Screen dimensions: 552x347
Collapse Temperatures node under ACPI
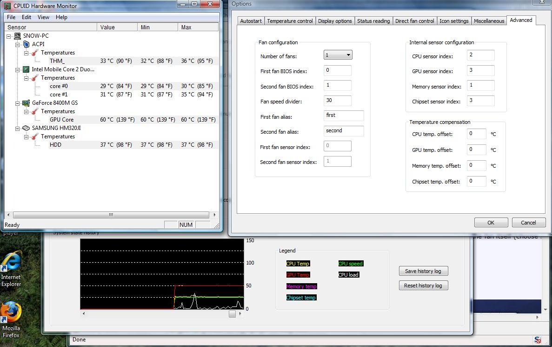26,53
